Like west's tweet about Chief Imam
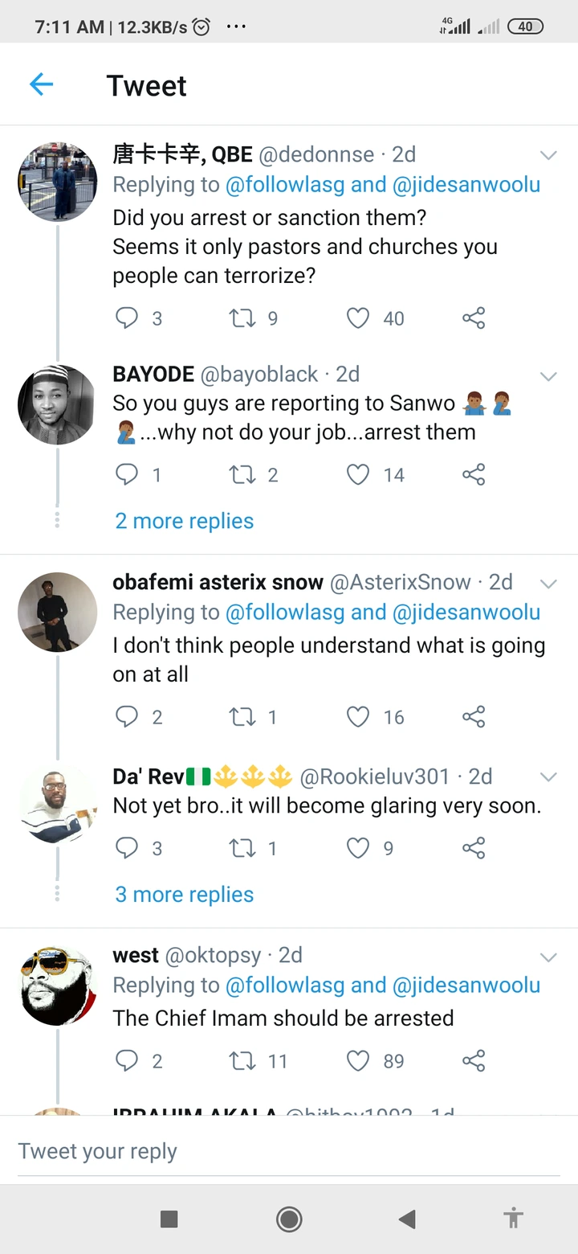Viewport: 578px width, 1254px height. (358, 1061)
